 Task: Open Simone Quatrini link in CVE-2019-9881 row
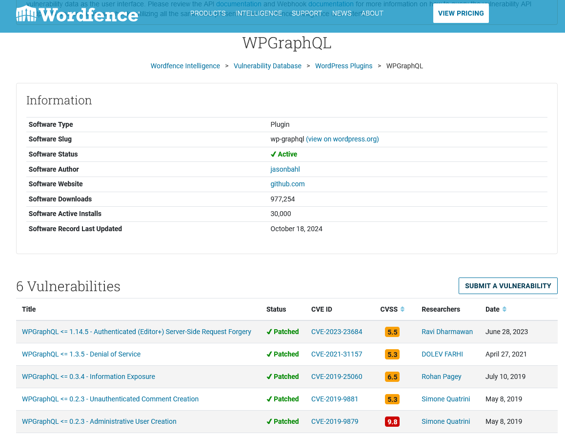click(446, 399)
